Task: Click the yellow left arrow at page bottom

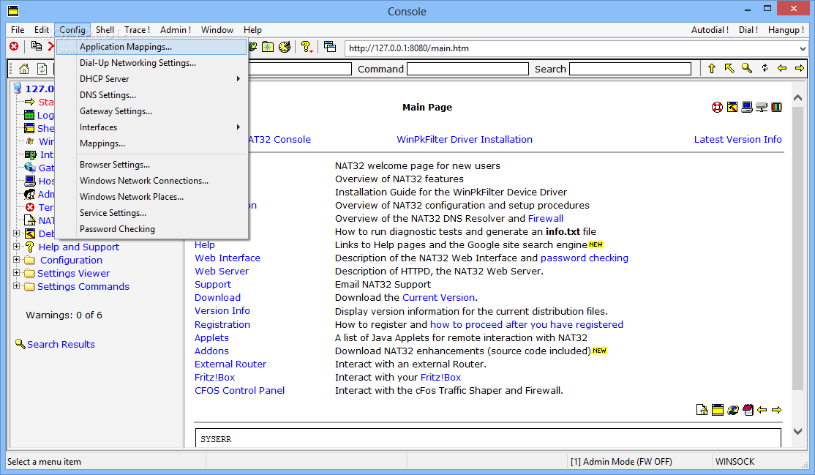Action: [762, 410]
